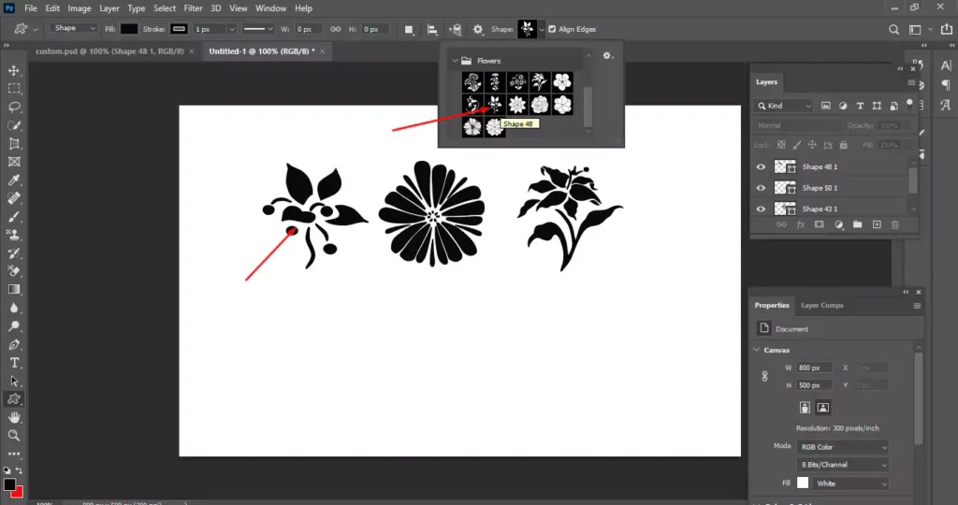
Task: Open path arrangement icon
Action: tap(456, 29)
